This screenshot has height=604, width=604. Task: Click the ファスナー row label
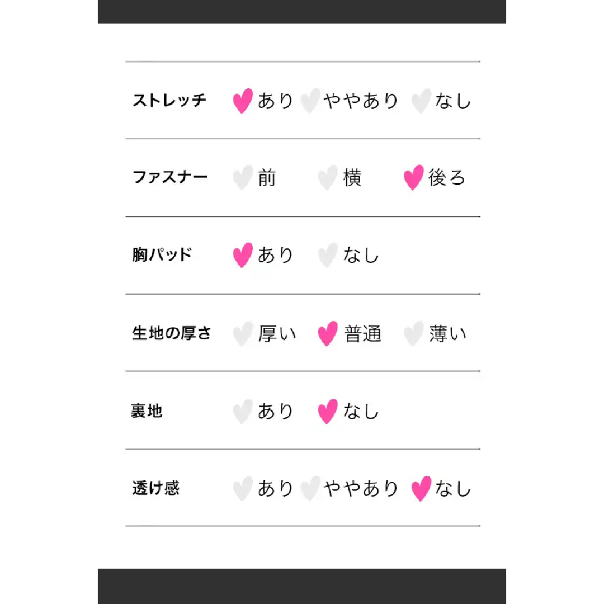click(170, 178)
